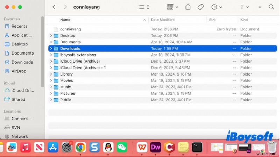This screenshot has height=157, width=280.
Task: Open Applications in the sidebar
Action: 18,35
